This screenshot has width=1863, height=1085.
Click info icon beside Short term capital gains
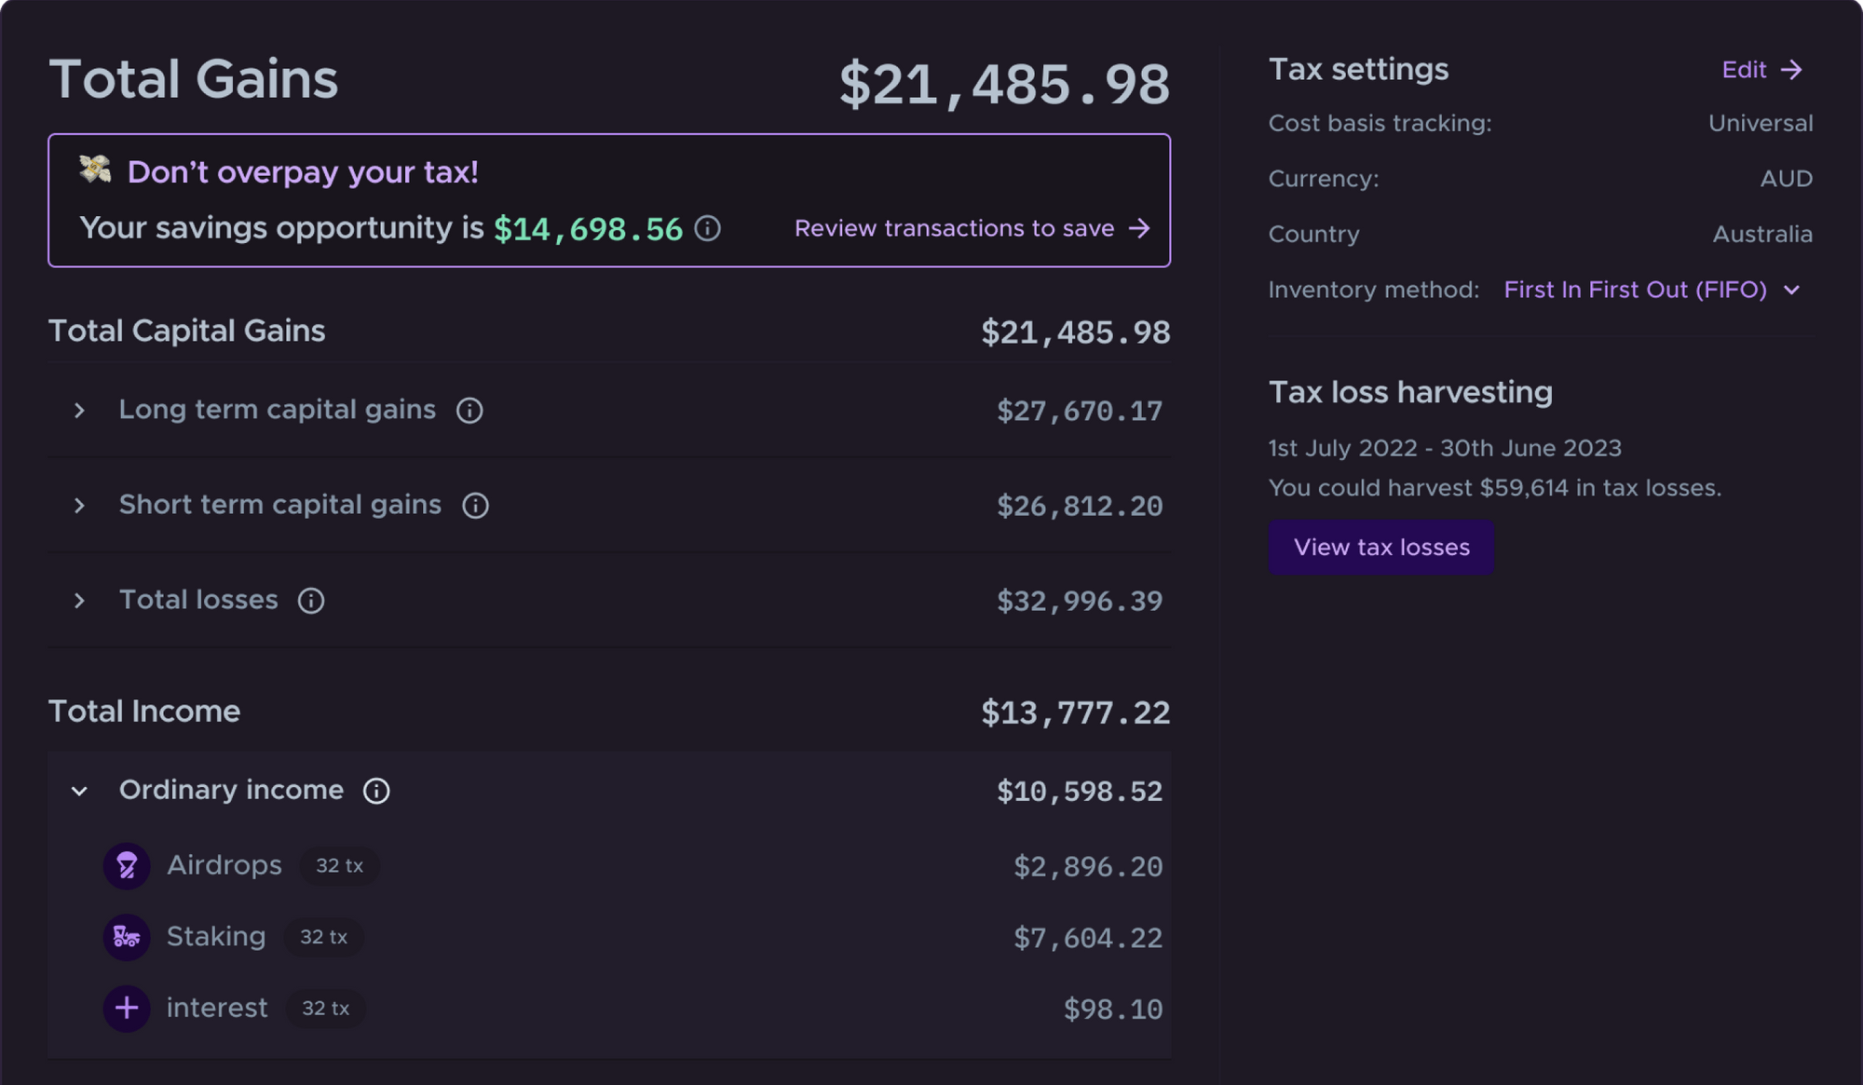[475, 506]
